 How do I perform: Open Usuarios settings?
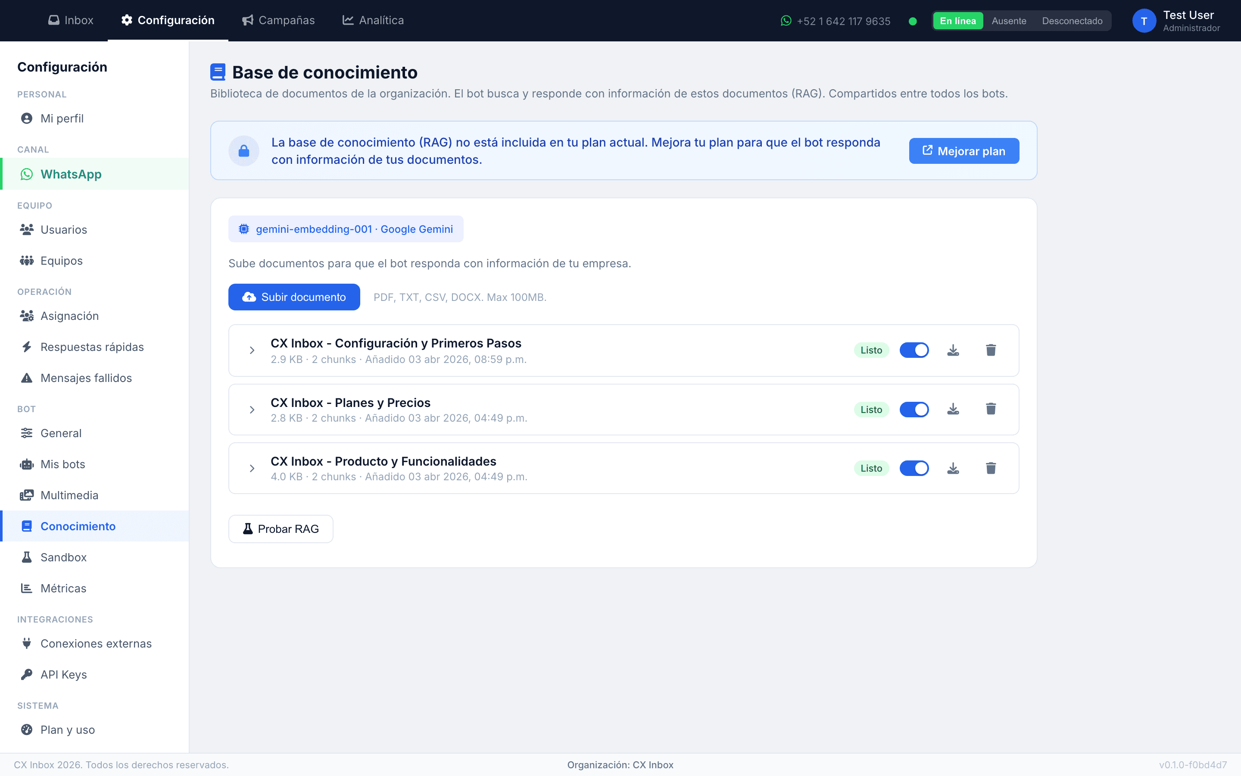94,229
